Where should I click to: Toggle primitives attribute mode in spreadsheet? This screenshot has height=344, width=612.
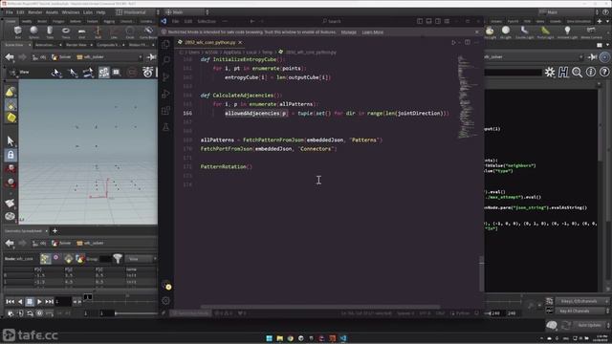pos(68,259)
